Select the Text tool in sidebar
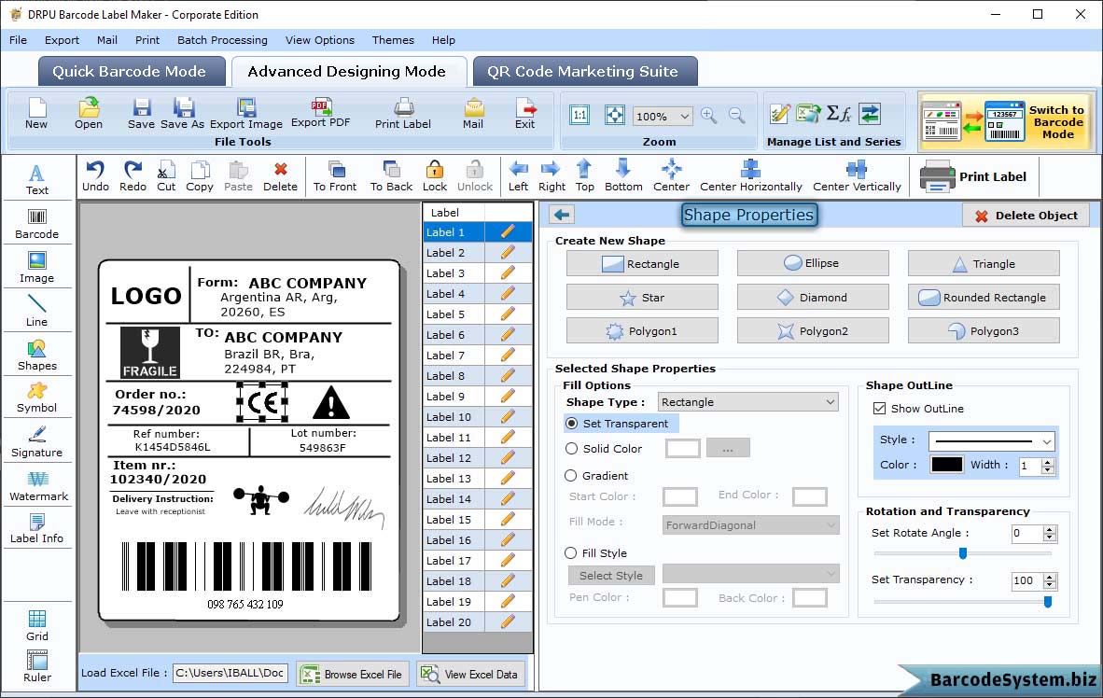Image resolution: width=1103 pixels, height=698 pixels. coord(37,179)
